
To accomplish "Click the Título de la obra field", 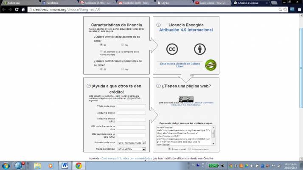I will (132, 106).
